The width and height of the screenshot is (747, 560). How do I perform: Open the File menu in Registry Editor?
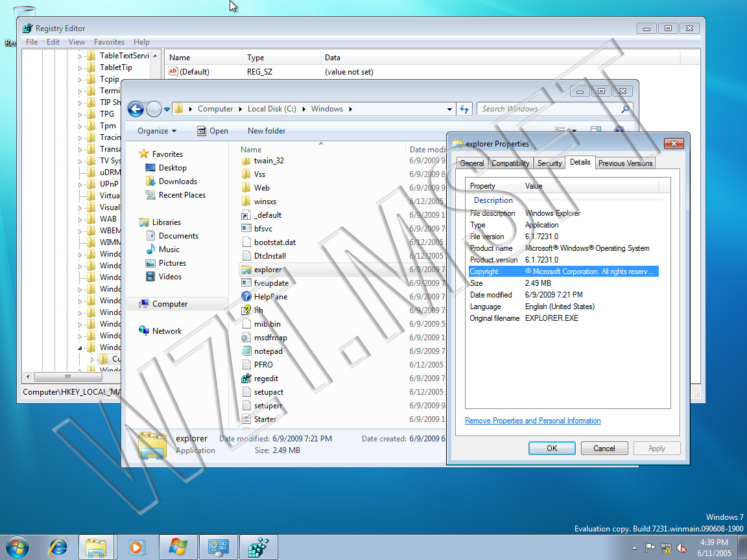[32, 42]
